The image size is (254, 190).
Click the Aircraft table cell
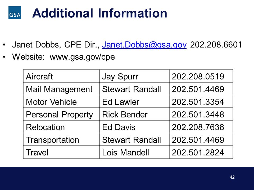tap(61, 76)
